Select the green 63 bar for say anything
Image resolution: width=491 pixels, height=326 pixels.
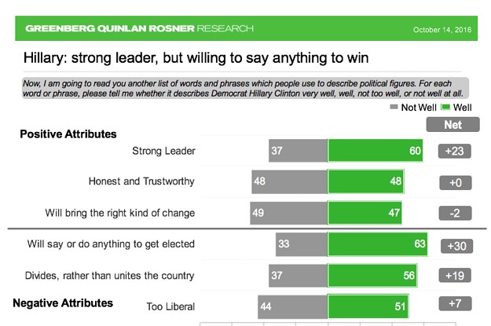pyautogui.click(x=378, y=244)
